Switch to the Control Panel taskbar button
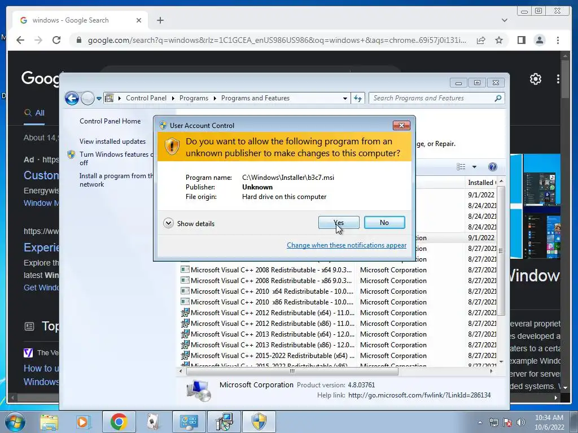Image resolution: width=578 pixels, height=433 pixels. click(189, 422)
